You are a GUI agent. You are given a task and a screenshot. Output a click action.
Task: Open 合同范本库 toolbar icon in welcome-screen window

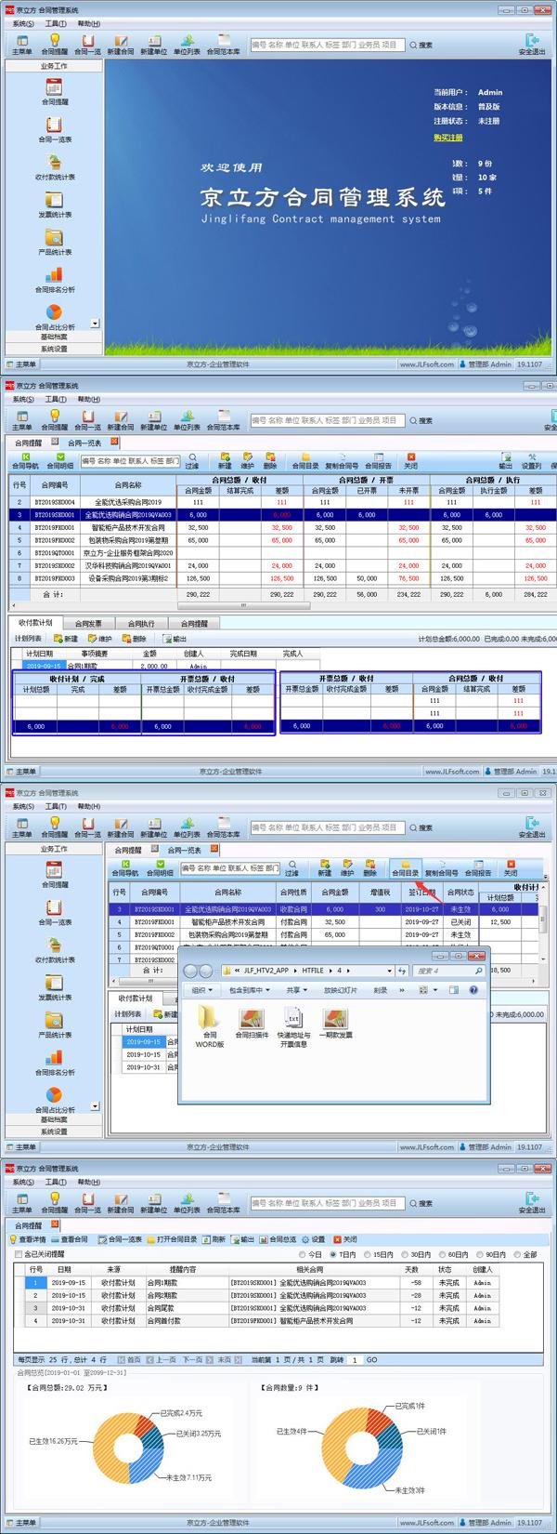223,44
